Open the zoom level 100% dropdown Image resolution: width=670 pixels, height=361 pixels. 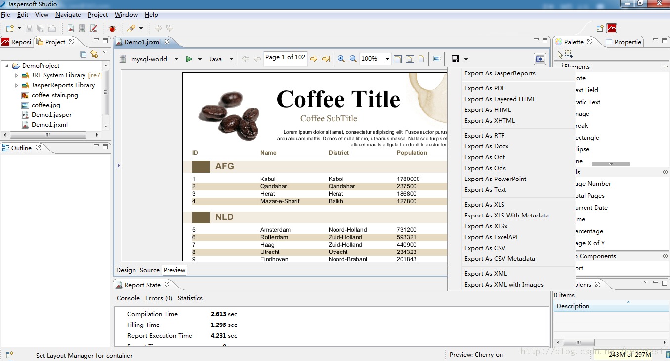pyautogui.click(x=387, y=58)
